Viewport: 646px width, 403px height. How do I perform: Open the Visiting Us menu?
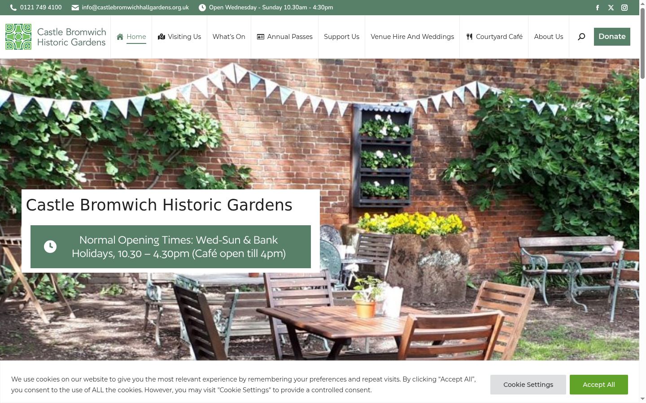point(179,37)
